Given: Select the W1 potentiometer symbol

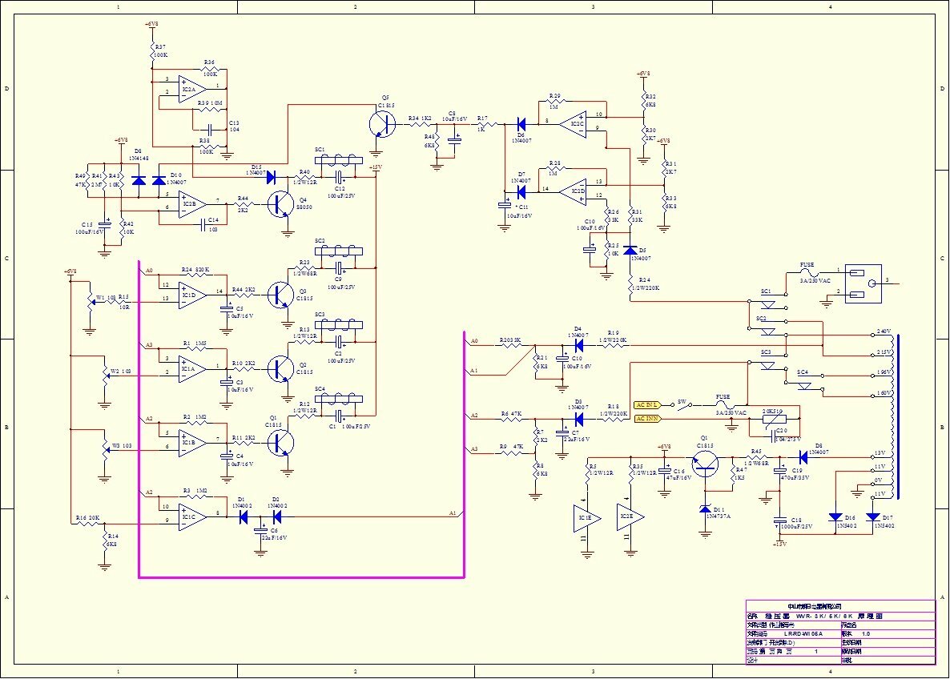Looking at the screenshot, I should 90,300.
